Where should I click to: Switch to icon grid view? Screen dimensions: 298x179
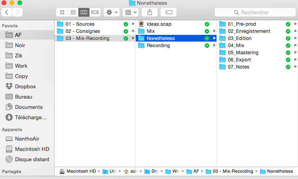(x=62, y=12)
